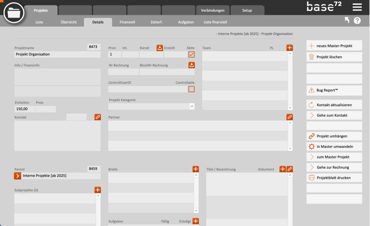The image size is (370, 226).
Task: Click the Bug Report button
Action: pos(334,90)
